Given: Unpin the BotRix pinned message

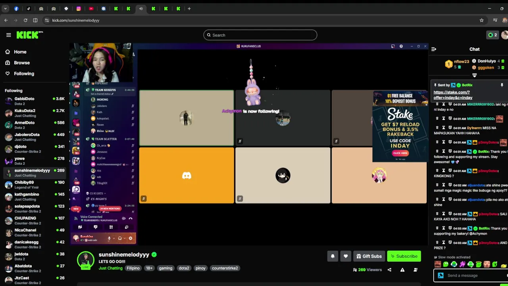Looking at the screenshot, I should pyautogui.click(x=502, y=85).
